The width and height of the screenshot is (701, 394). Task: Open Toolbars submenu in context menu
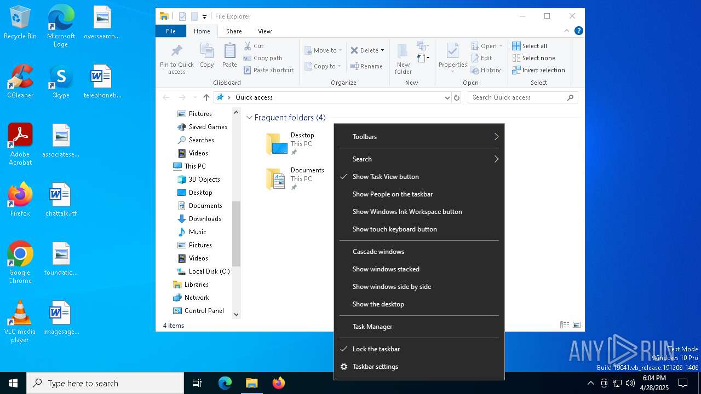(419, 137)
